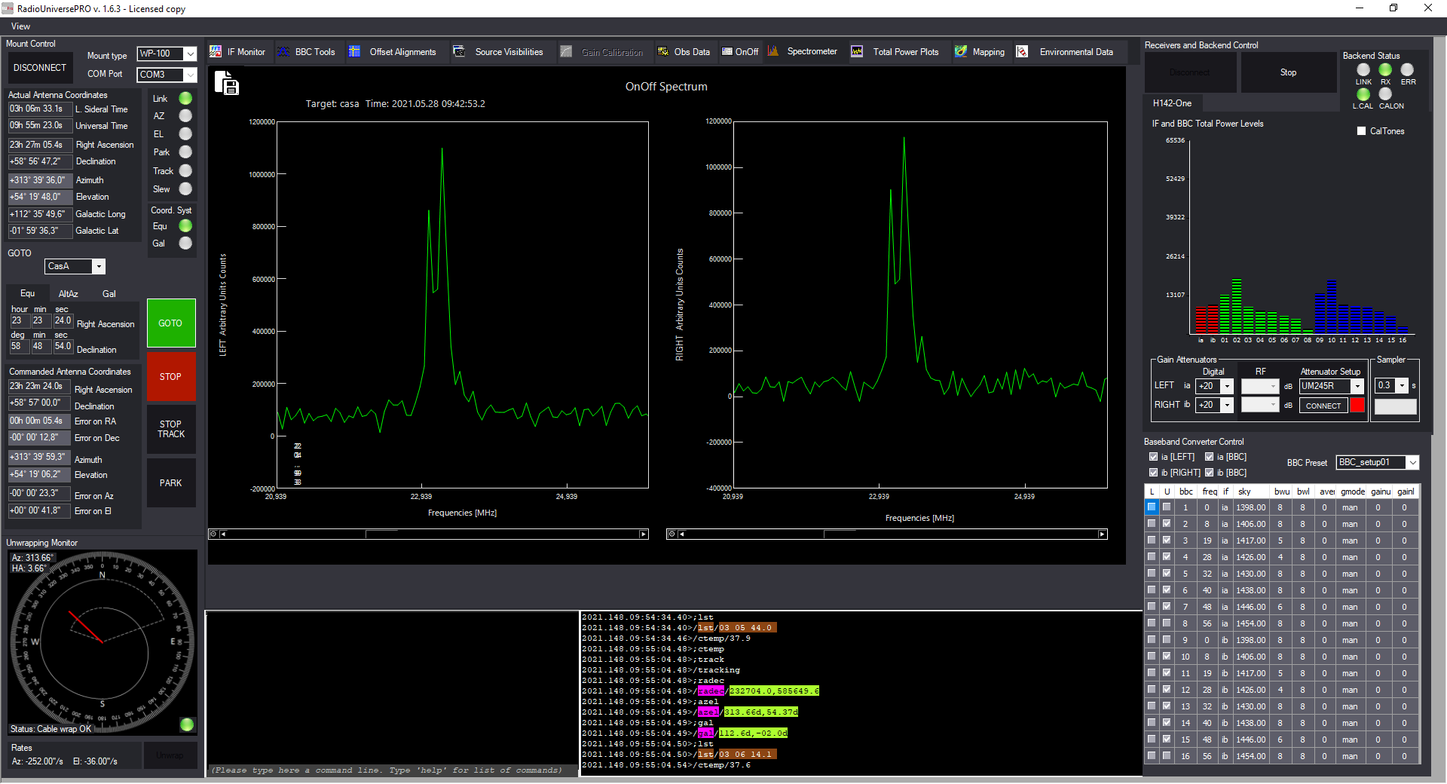Open the RIGHT ib digital attenuator dropdown

(1227, 406)
